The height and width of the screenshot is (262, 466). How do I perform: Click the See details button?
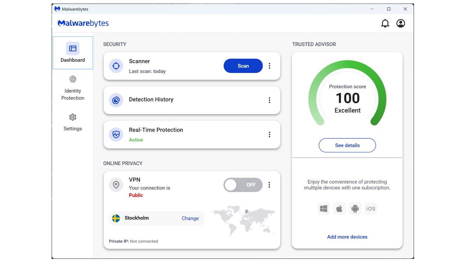(x=347, y=145)
